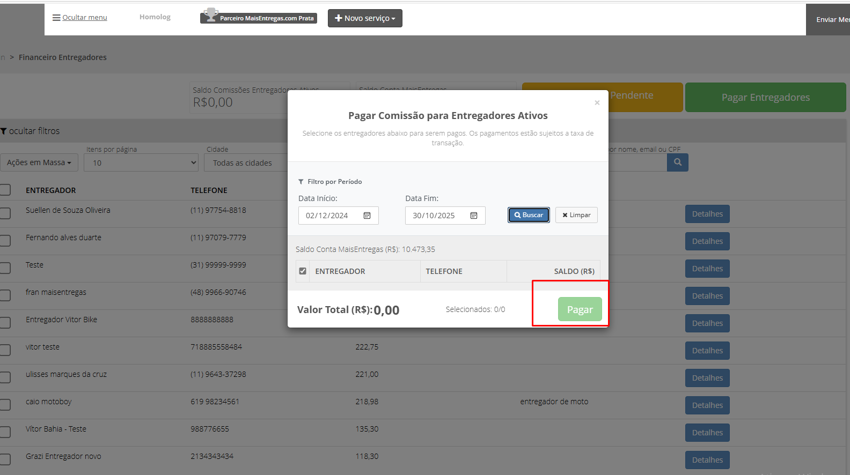850x475 pixels.
Task: Close the Pagar Comissão dialog
Action: tap(597, 102)
